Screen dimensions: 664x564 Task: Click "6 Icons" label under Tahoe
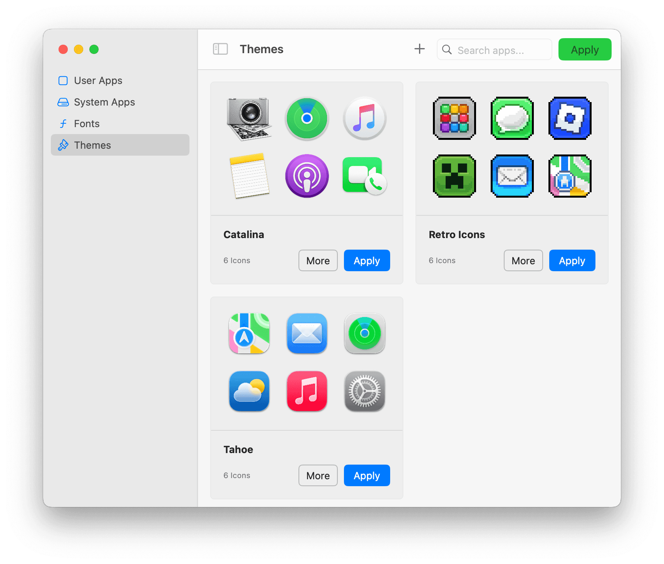(237, 475)
